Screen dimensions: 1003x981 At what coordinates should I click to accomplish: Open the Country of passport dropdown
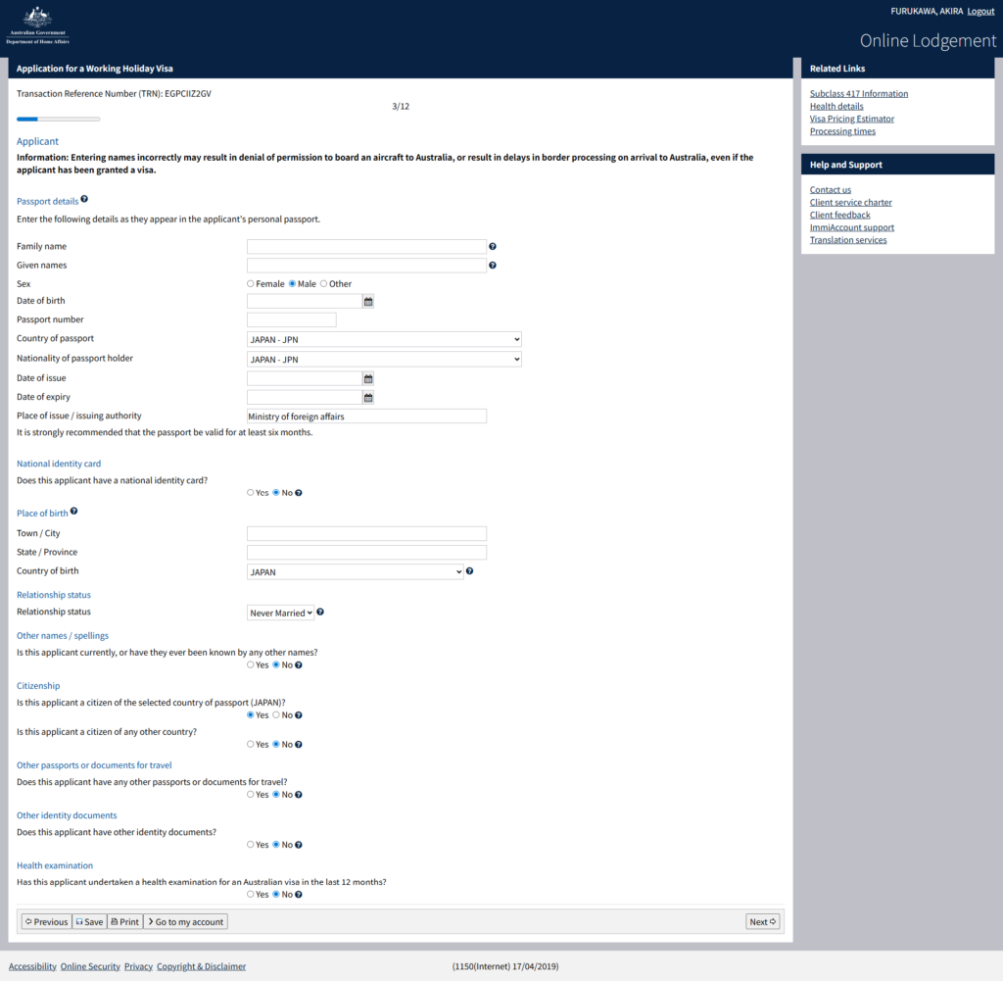(384, 339)
